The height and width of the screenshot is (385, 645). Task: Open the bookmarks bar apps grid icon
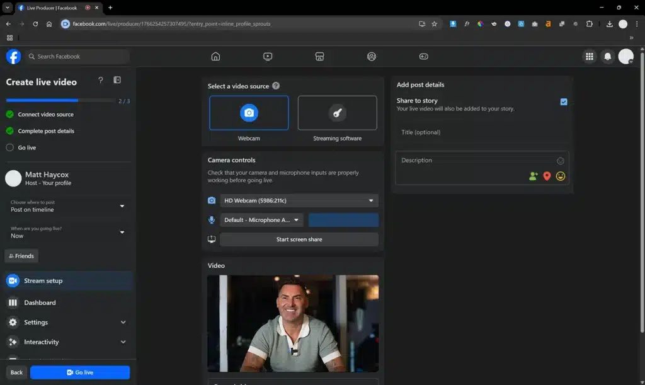click(9, 37)
